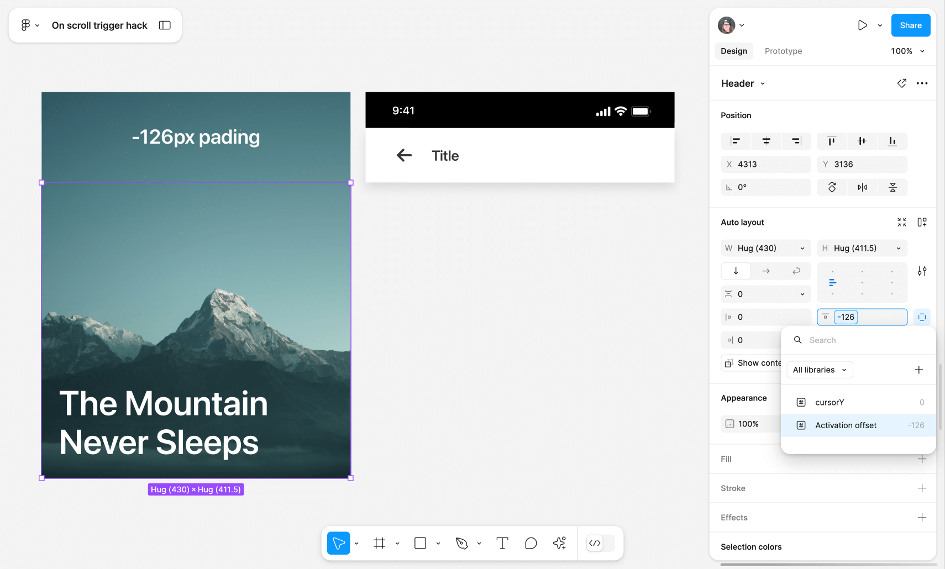945x569 pixels.
Task: Open the zoom level dropdown
Action: click(908, 51)
